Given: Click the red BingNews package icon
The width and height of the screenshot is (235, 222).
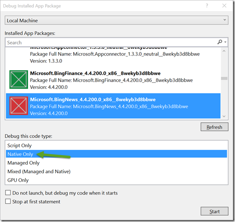Looking at the screenshot, I should coord(19,106).
